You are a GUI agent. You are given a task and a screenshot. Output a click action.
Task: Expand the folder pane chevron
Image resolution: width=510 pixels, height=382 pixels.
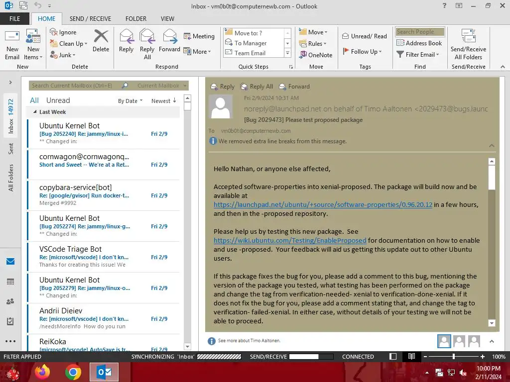coord(10,82)
